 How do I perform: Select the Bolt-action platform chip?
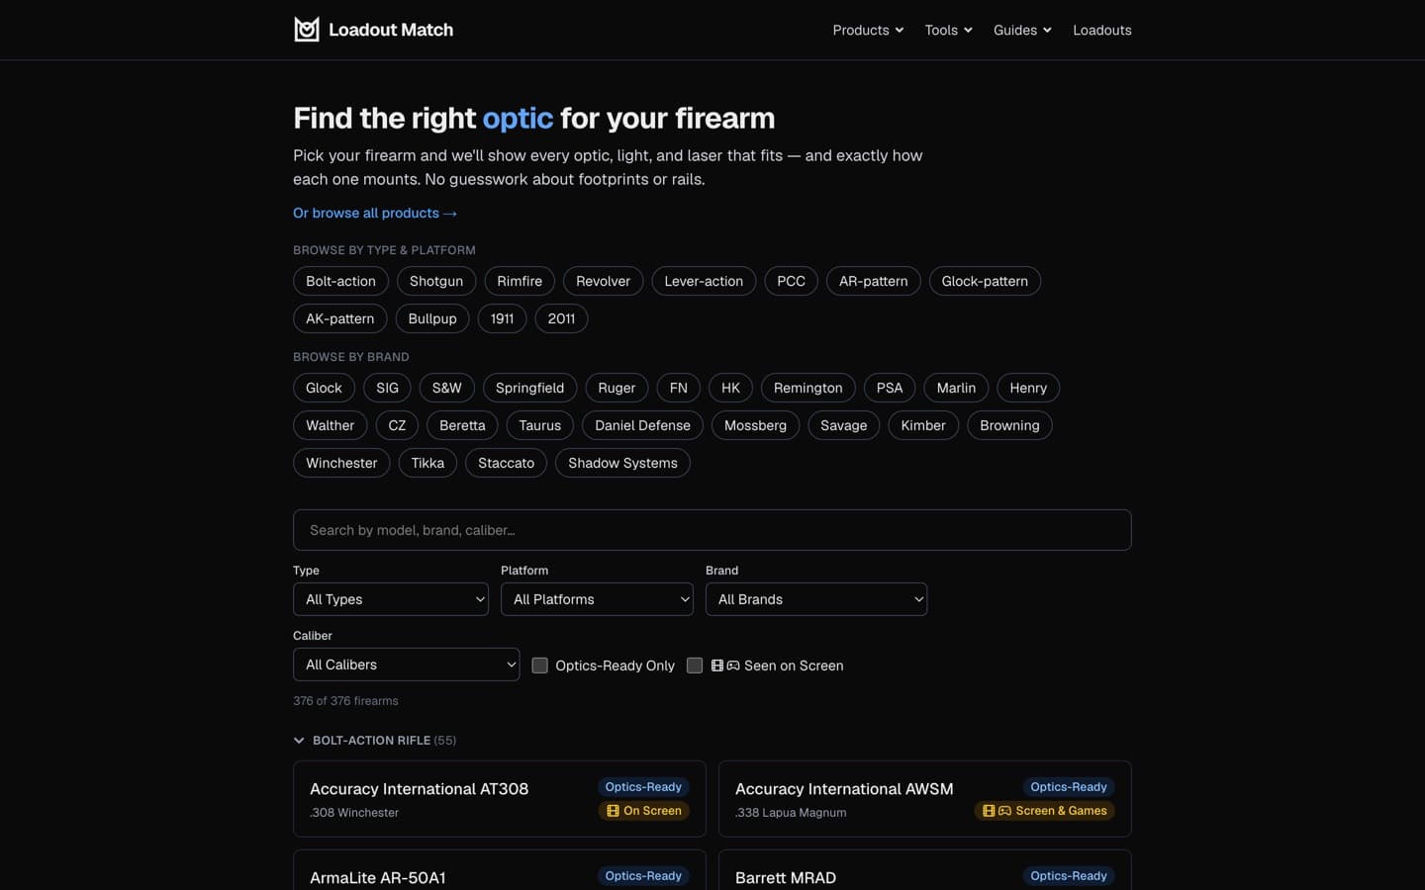pyautogui.click(x=340, y=281)
